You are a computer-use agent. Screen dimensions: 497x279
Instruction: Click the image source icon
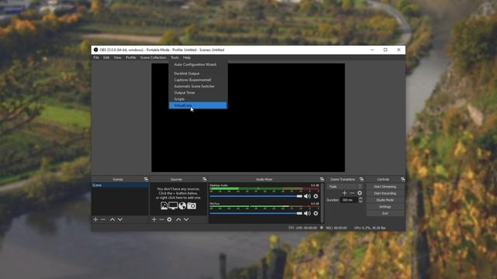pos(164,206)
